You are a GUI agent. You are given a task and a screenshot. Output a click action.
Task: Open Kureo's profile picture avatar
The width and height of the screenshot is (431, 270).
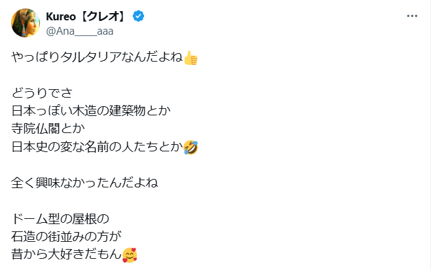click(25, 23)
